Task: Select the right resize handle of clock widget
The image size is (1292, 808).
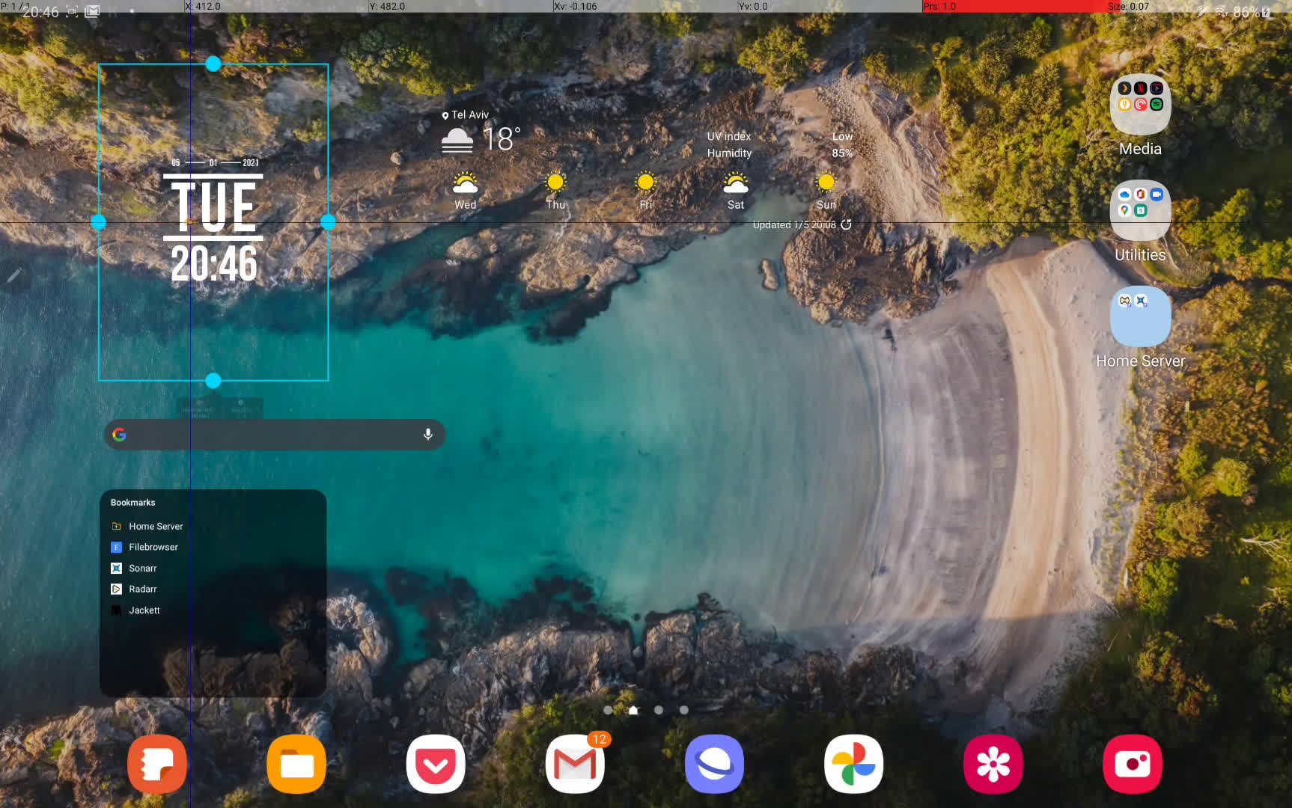Action: (x=328, y=221)
